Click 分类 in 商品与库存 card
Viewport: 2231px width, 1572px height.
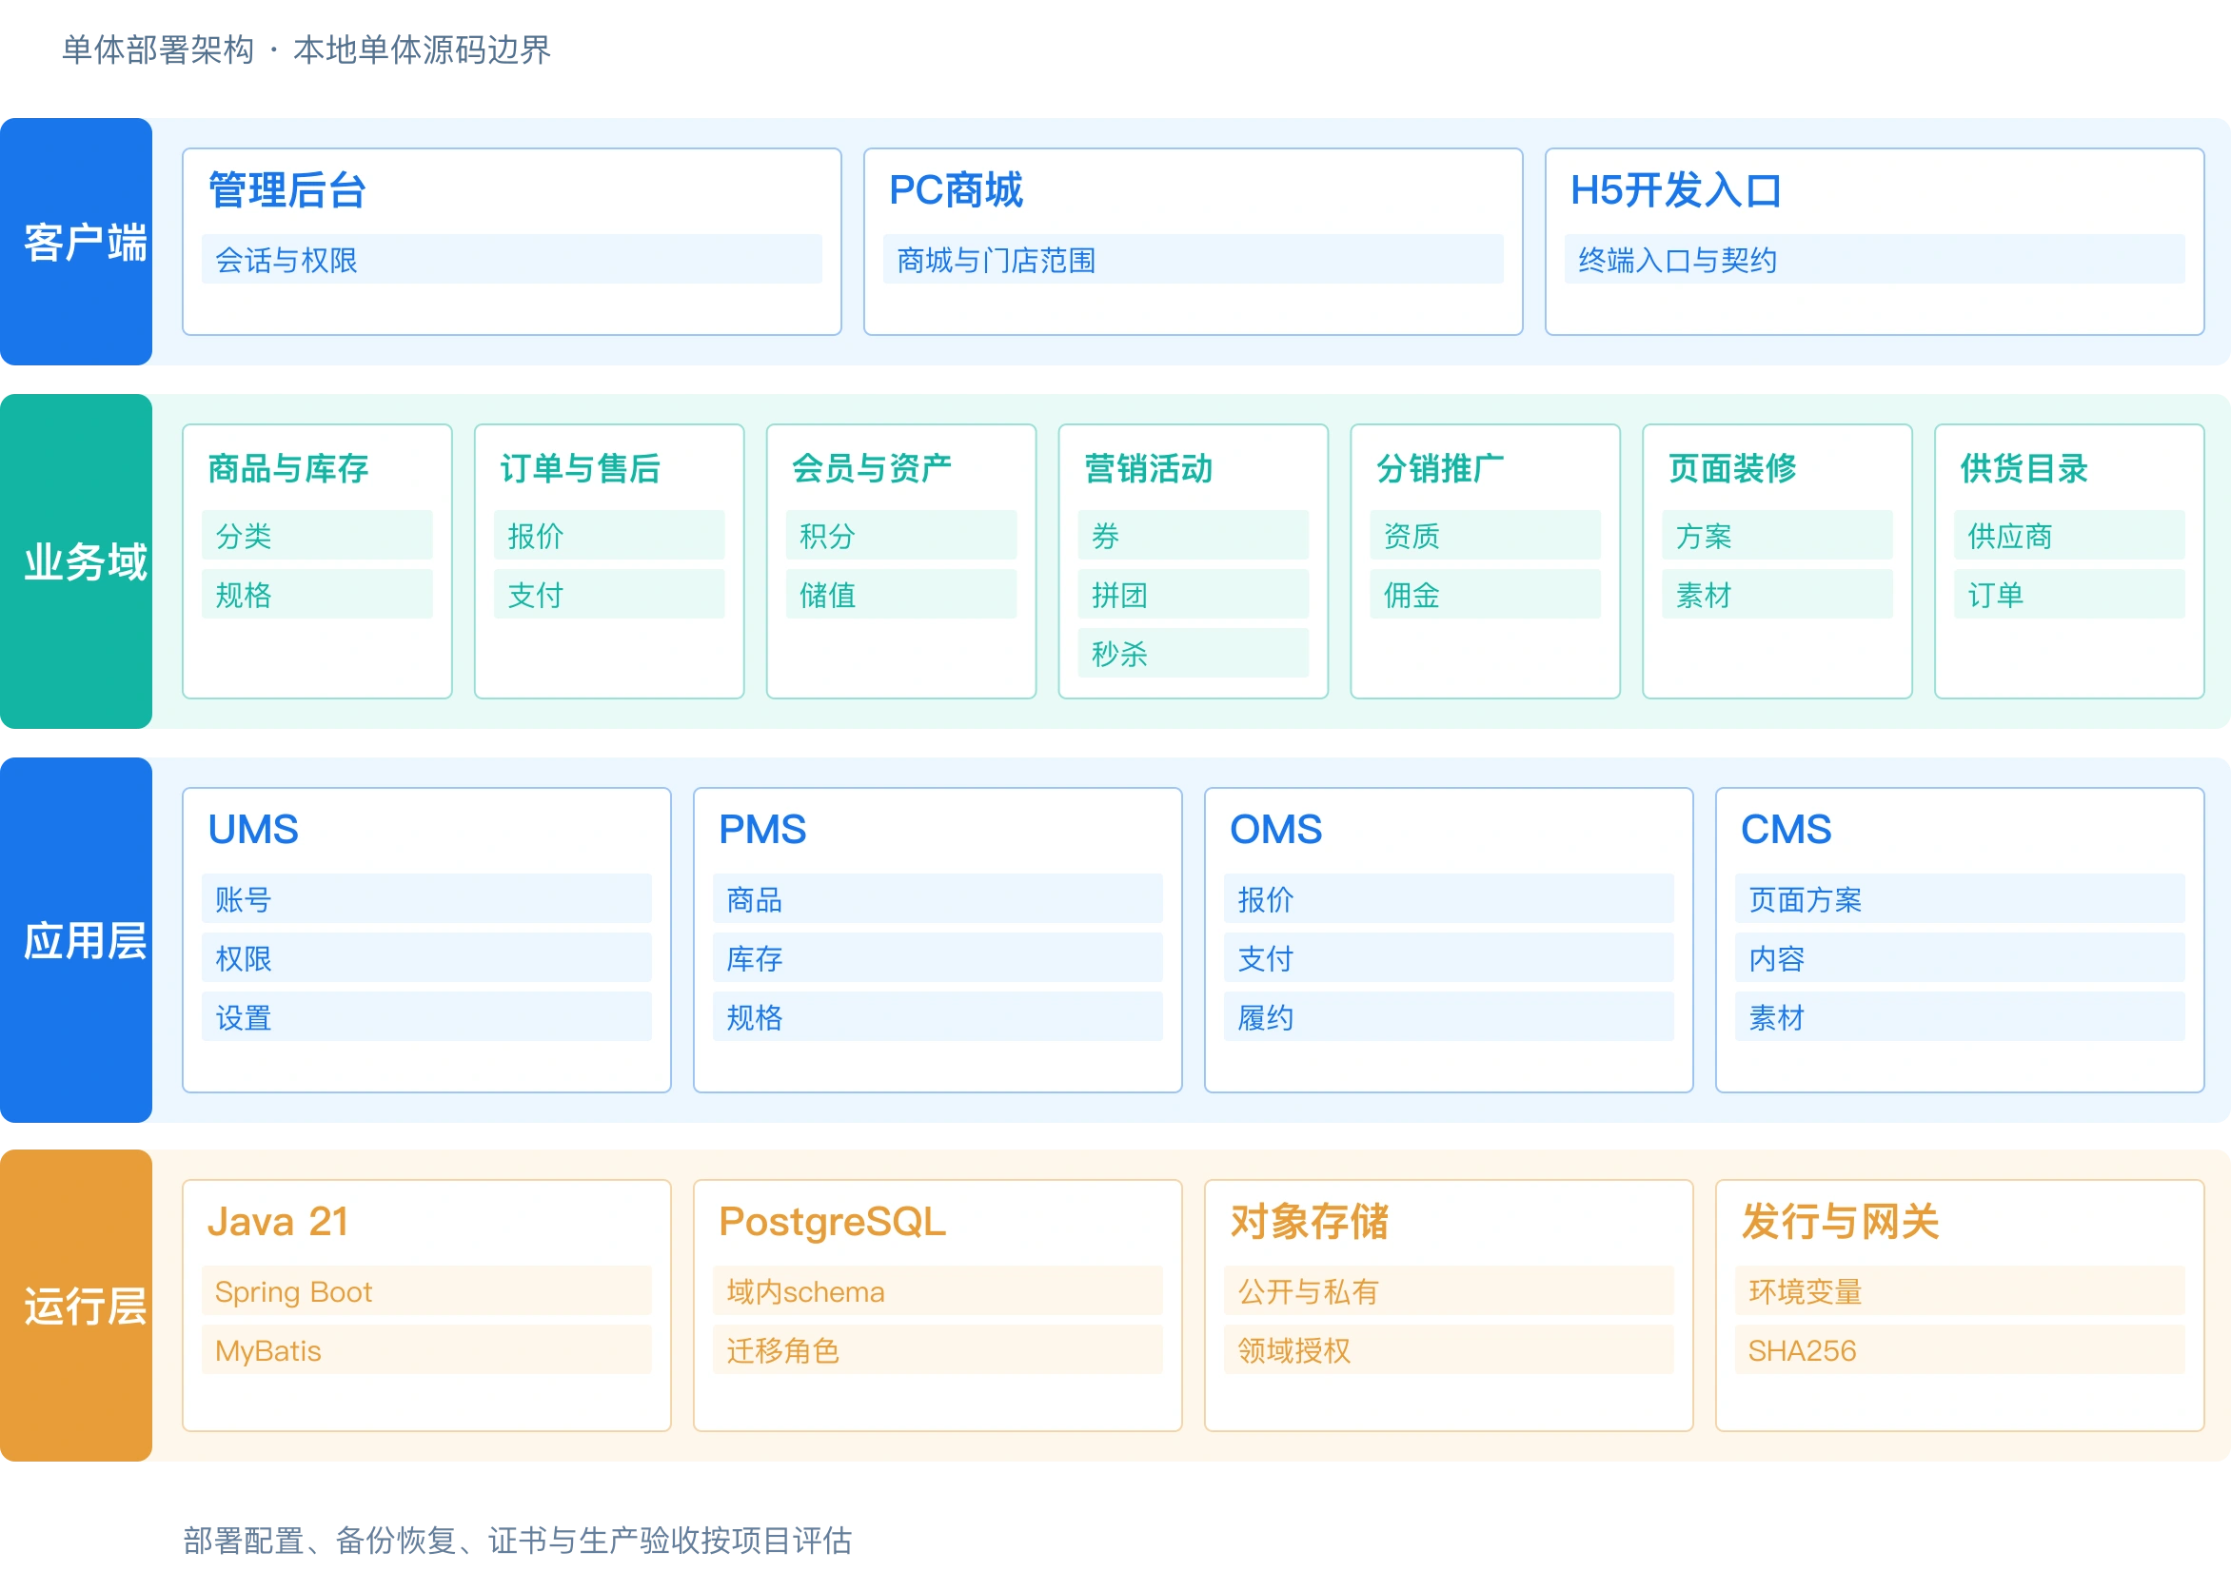317,536
